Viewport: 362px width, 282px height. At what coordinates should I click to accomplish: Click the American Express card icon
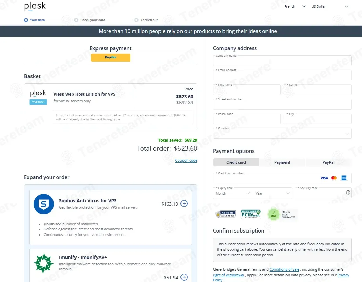[344, 178]
